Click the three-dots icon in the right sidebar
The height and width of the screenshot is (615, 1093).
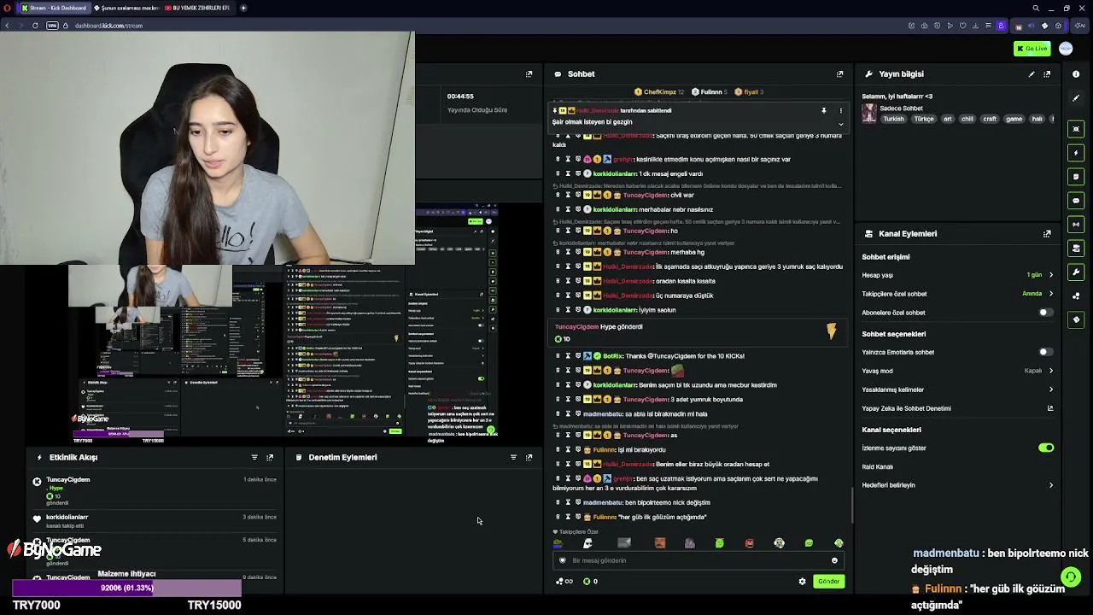point(1076,296)
